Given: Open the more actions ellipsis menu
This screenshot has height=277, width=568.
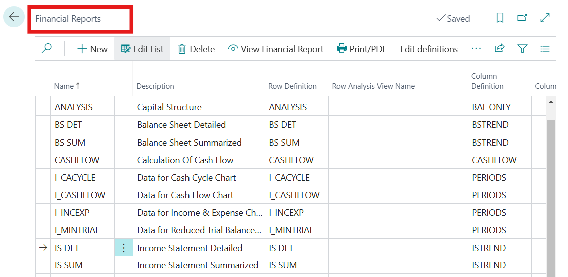Looking at the screenshot, I should (476, 49).
